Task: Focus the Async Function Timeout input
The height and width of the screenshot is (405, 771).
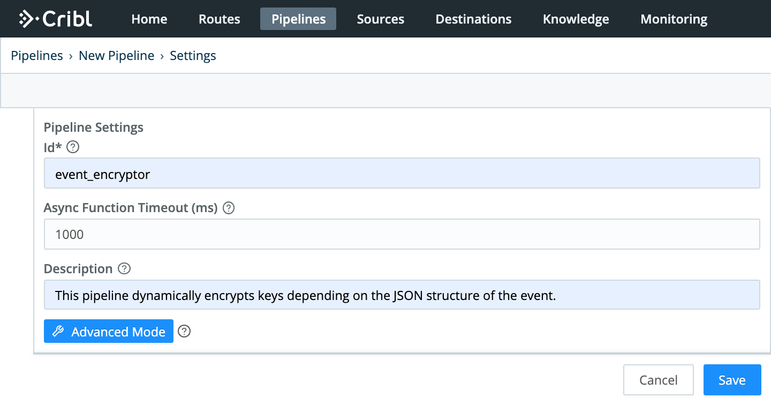Action: point(402,234)
